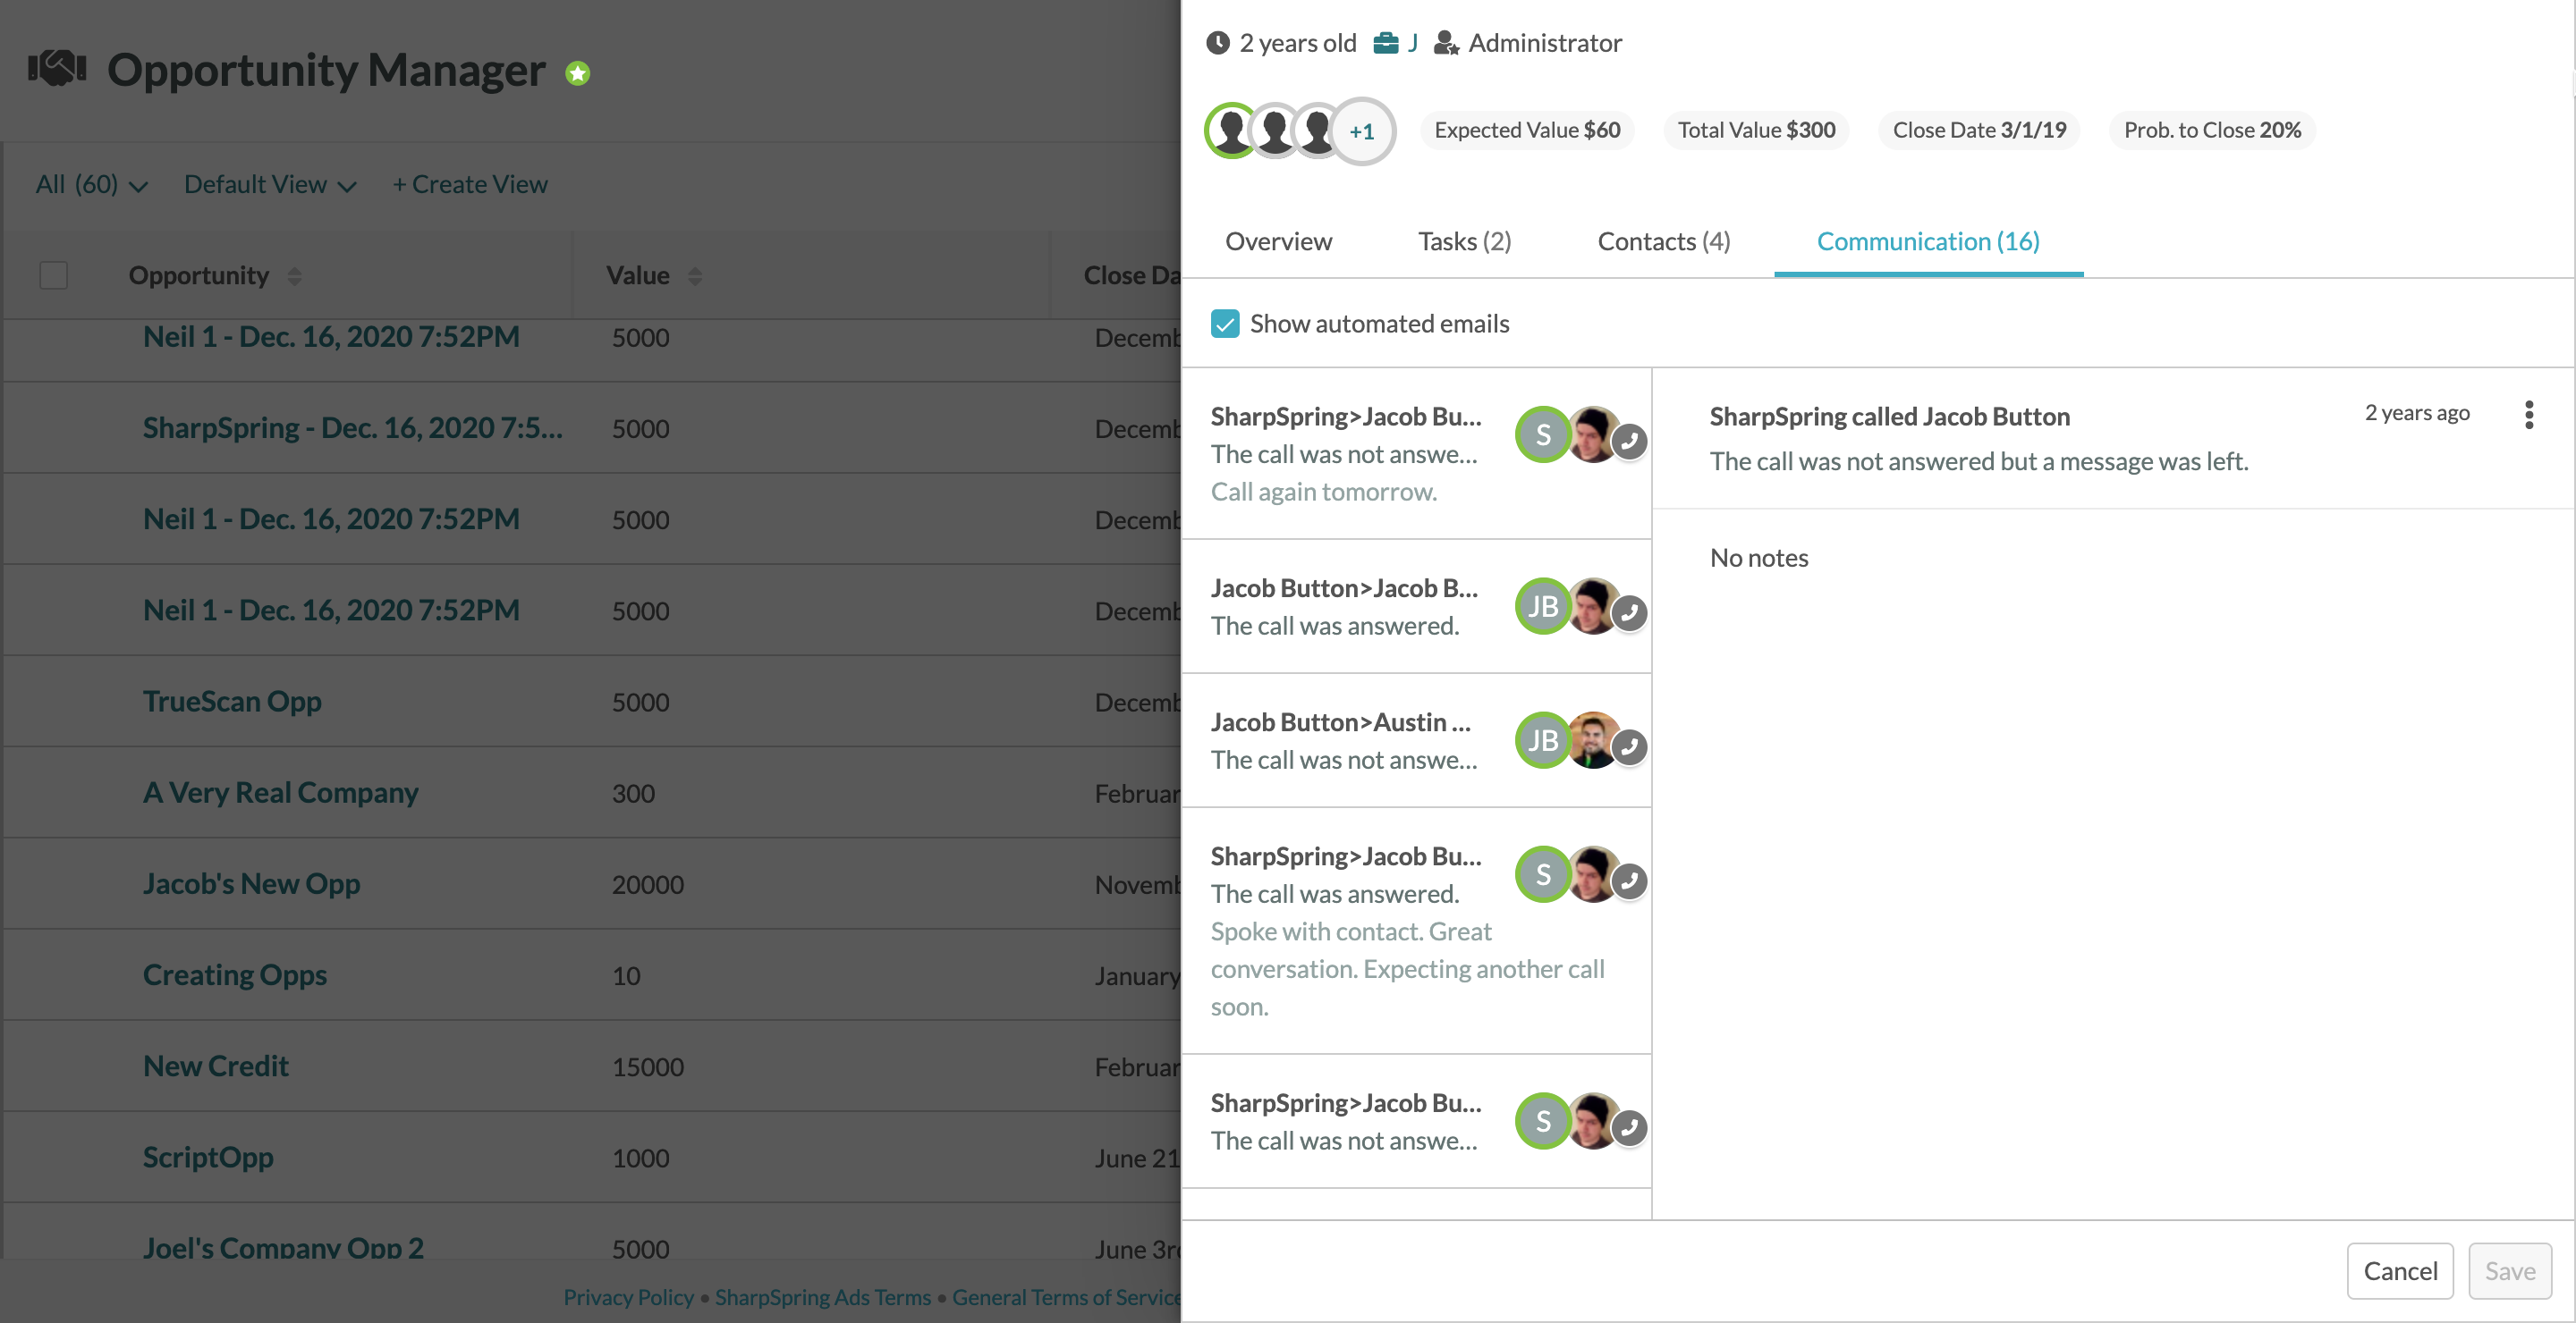Viewport: 2576px width, 1323px height.
Task: Open the three-dot menu for the call
Action: tap(2529, 415)
